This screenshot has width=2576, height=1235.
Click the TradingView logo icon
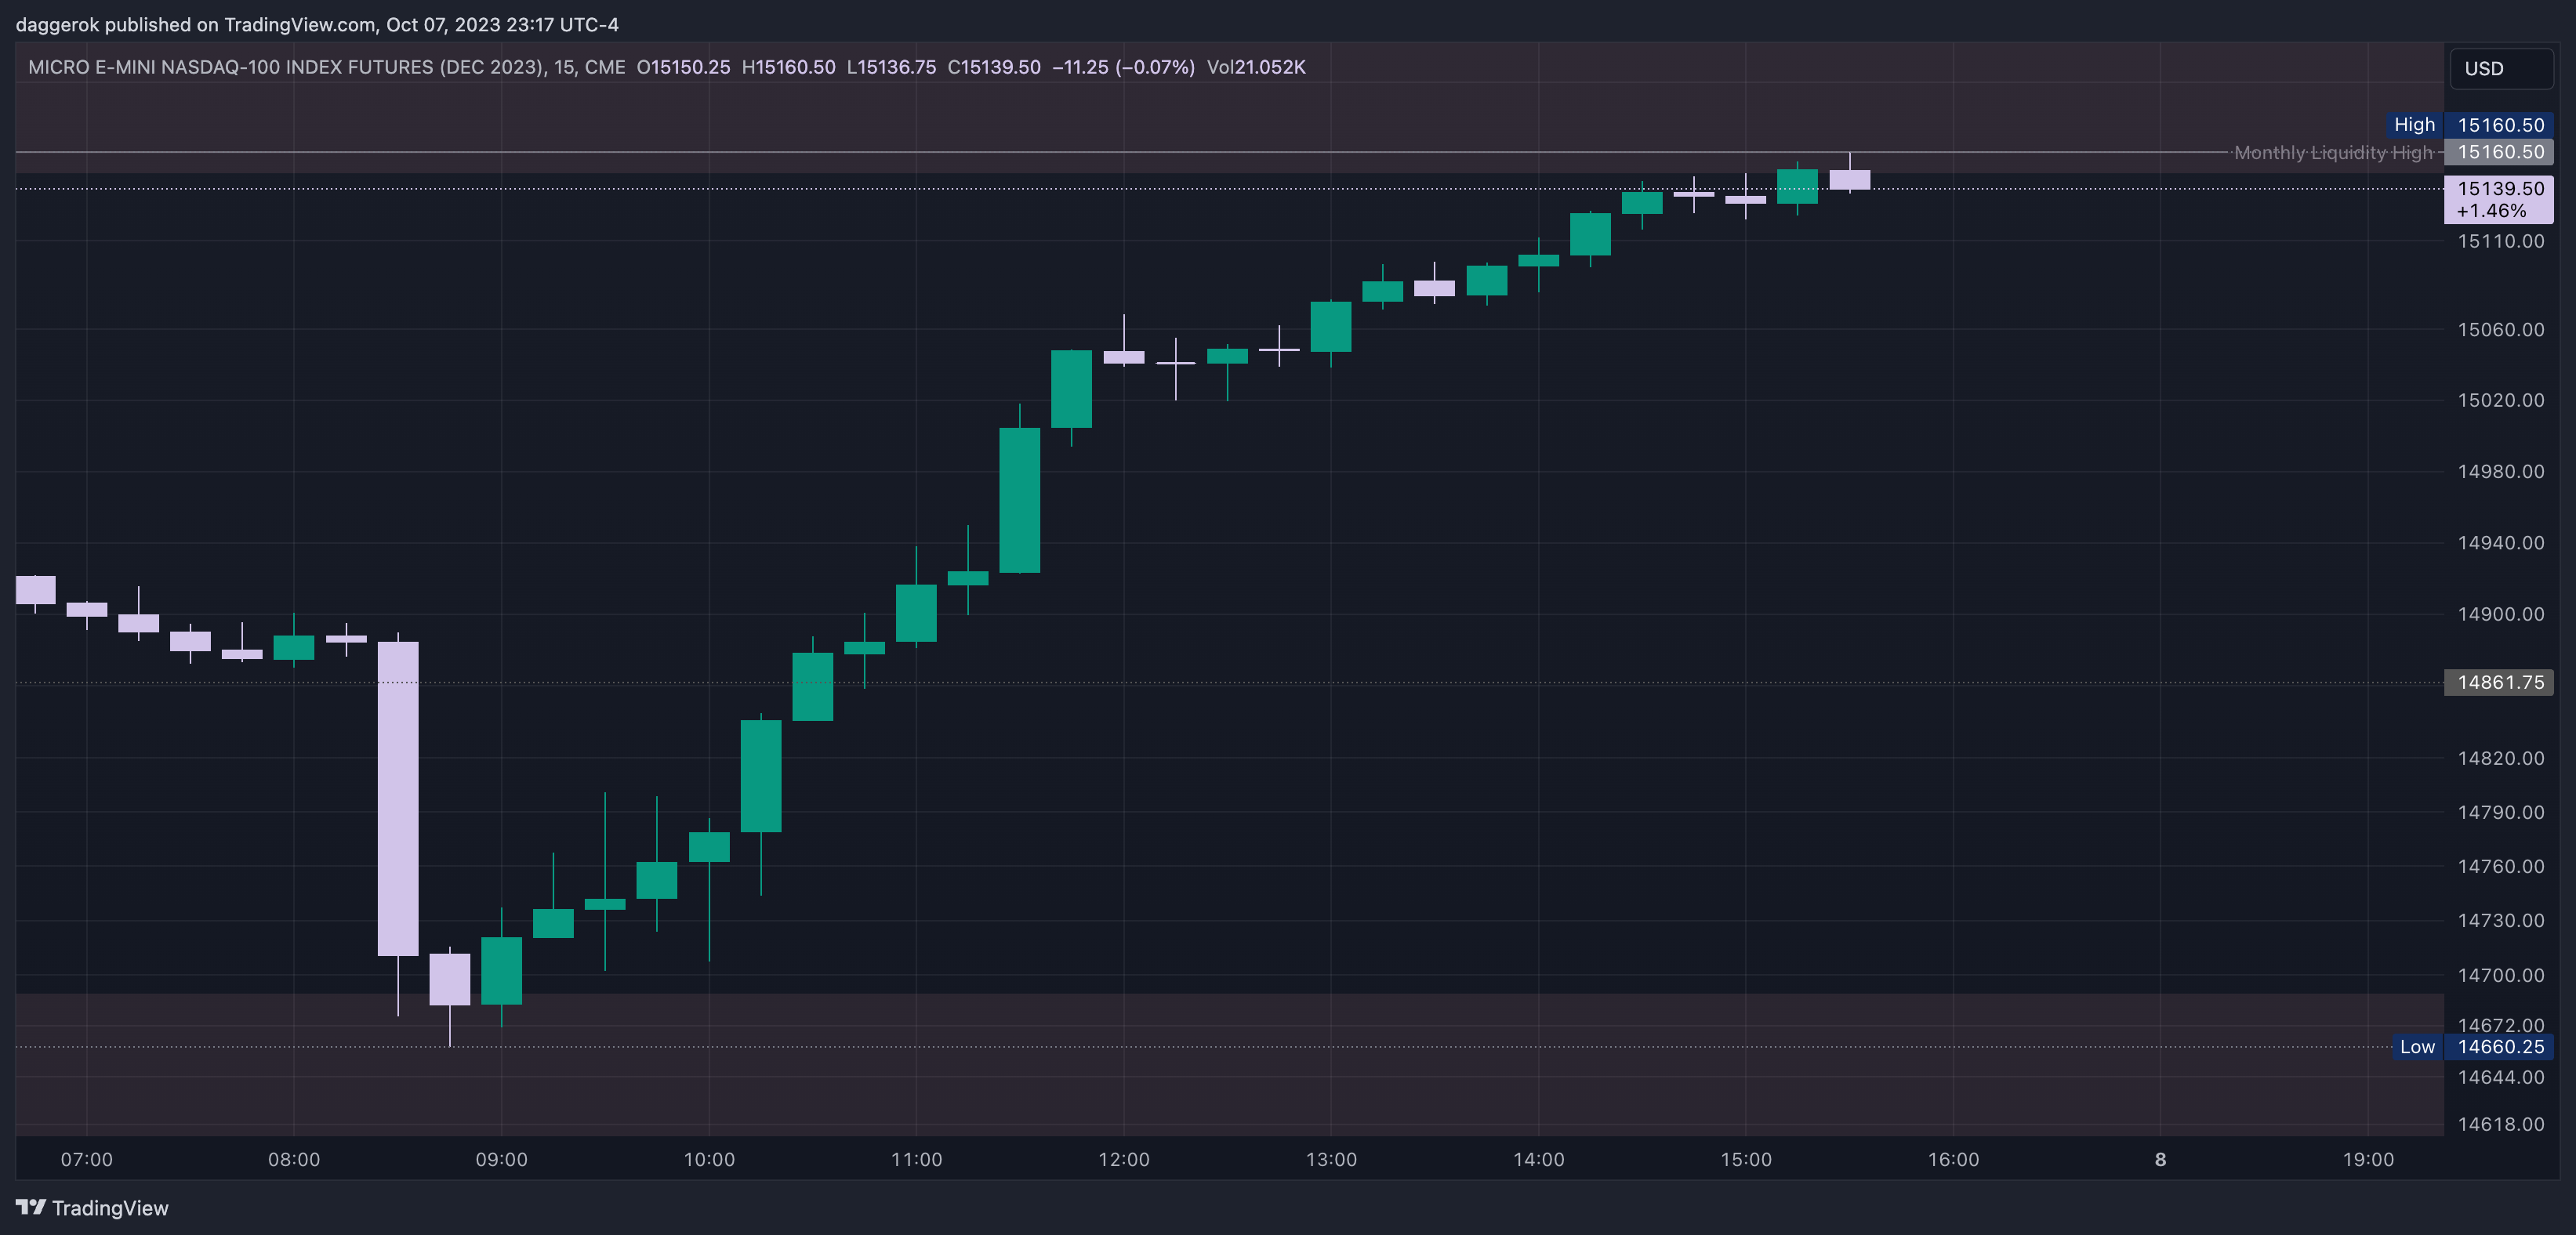pos(31,1207)
